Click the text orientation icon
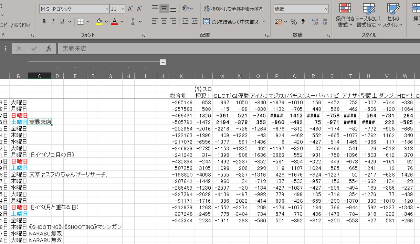Viewport: 420px width, 244px height. point(185,9)
